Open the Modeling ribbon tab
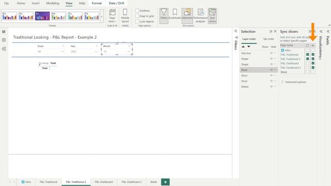The image size is (331, 186). point(53,3)
